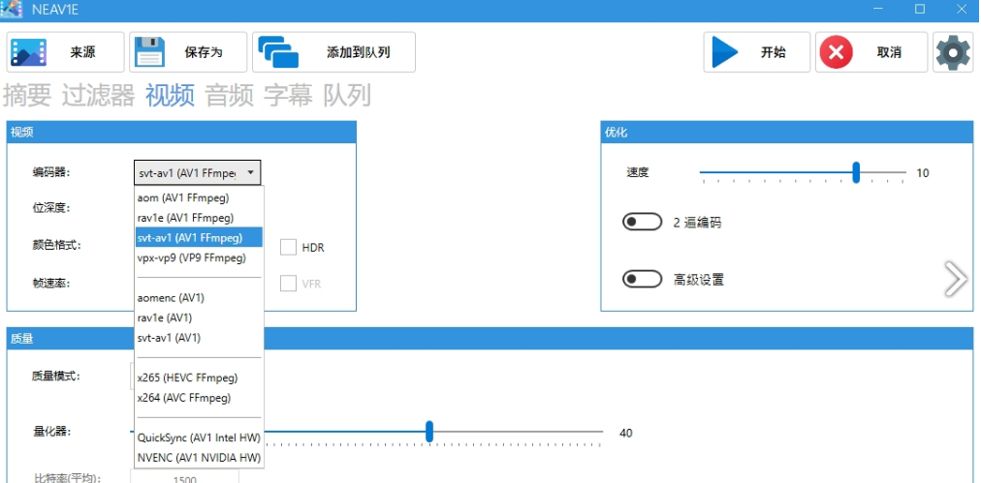Image resolution: width=981 pixels, height=483 pixels.
Task: Enable the HDR checkbox
Action: pyautogui.click(x=288, y=247)
